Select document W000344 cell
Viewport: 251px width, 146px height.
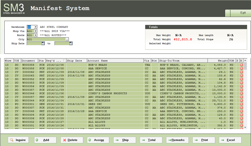click(x=30, y=101)
